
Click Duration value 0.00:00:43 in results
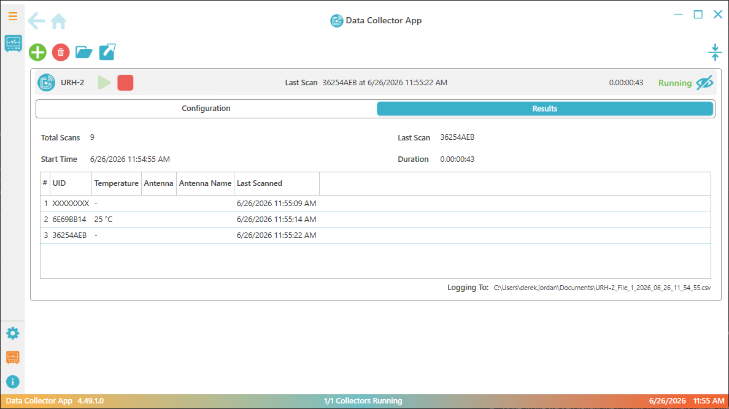coord(457,159)
